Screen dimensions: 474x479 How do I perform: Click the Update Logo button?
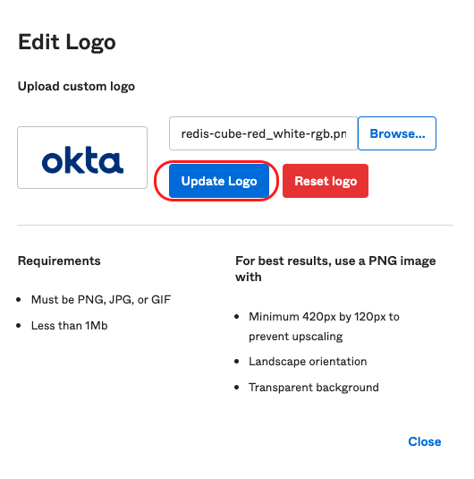coord(219,181)
